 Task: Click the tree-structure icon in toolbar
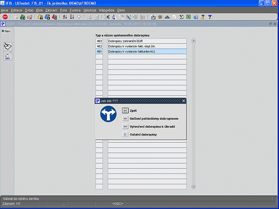tap(143, 17)
